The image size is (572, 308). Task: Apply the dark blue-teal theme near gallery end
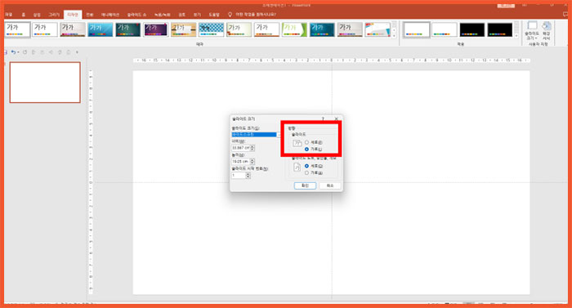[322, 29]
